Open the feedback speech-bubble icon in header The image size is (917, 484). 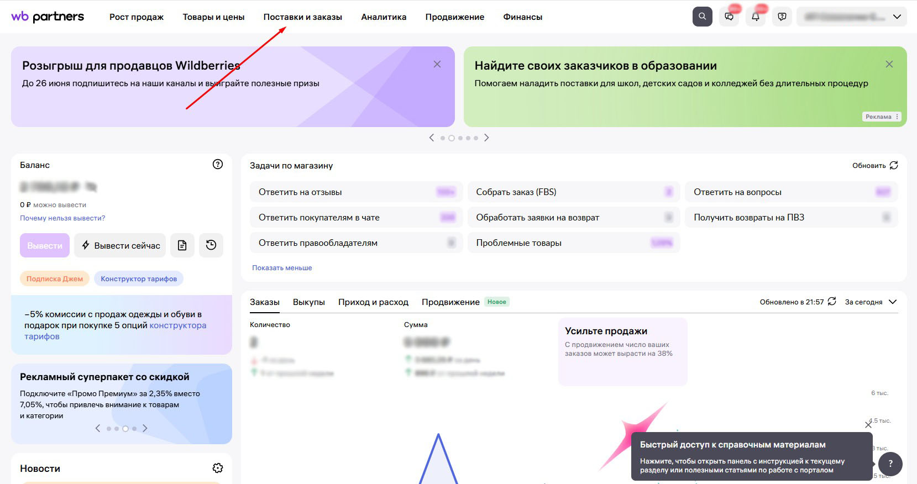coord(782,17)
